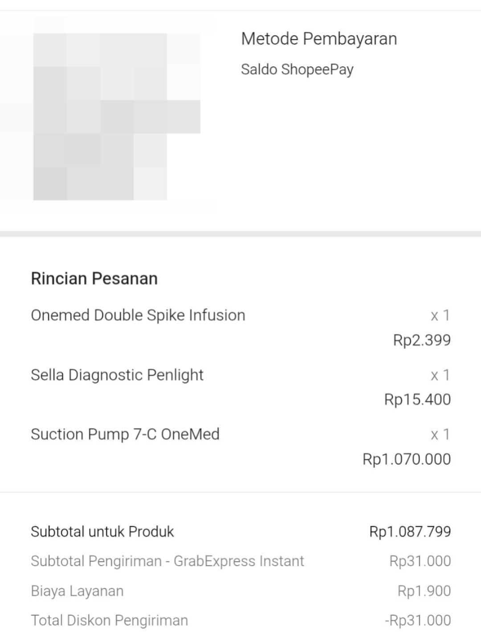Tap the Rp2.399 price
Viewport: 481px width, 632px height.
(x=422, y=340)
